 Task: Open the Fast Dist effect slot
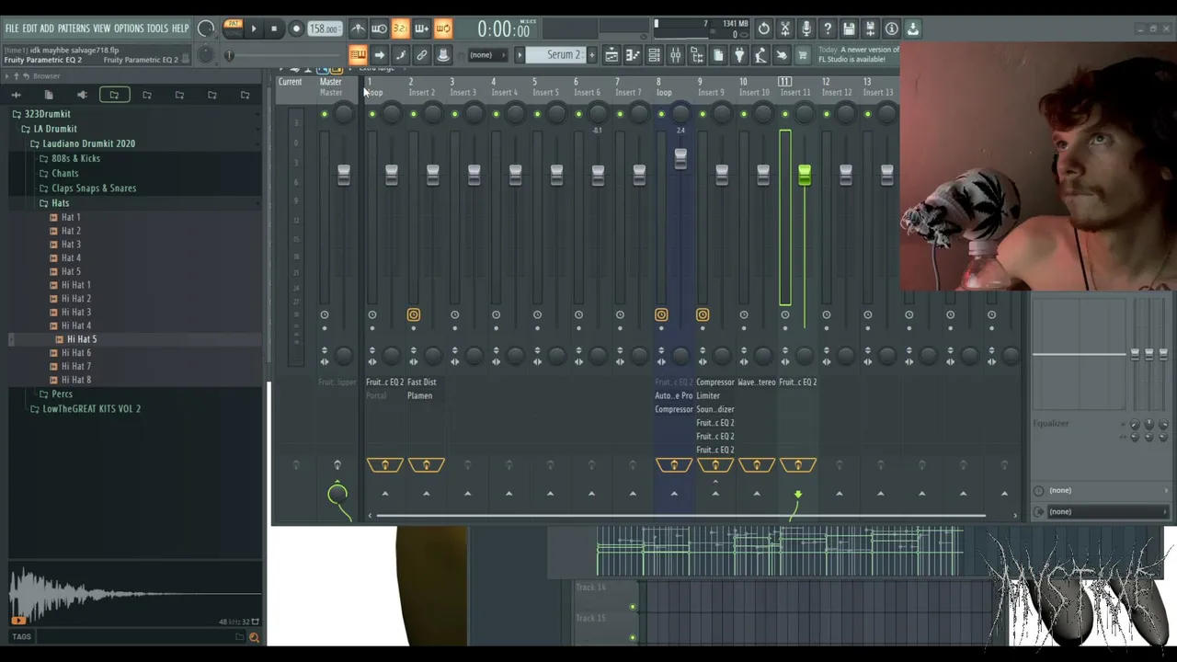[421, 382]
